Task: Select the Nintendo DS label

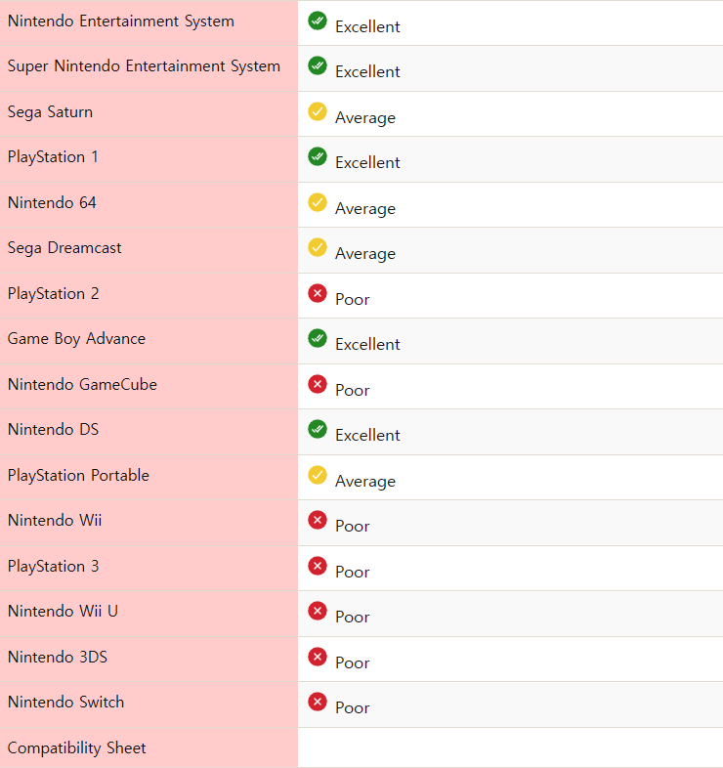Action: click(54, 430)
